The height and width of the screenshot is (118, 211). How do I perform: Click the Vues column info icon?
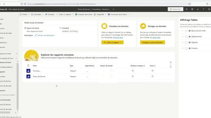[x=155, y=66]
